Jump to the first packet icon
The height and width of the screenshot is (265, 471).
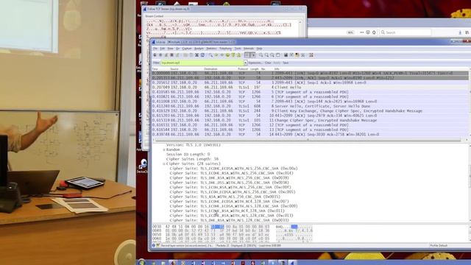[233, 55]
